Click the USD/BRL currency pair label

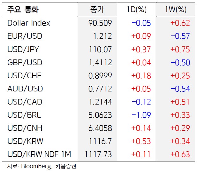point(24,115)
